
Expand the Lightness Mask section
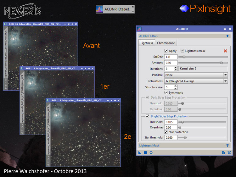[x=228, y=146]
